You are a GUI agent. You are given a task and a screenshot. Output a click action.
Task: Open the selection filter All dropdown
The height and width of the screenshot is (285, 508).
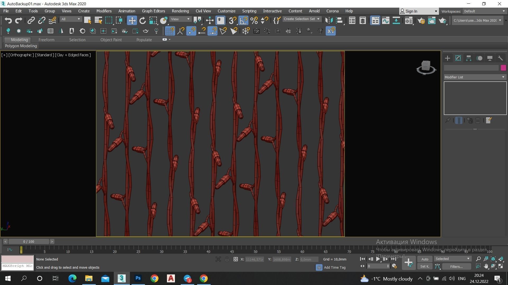tap(71, 19)
